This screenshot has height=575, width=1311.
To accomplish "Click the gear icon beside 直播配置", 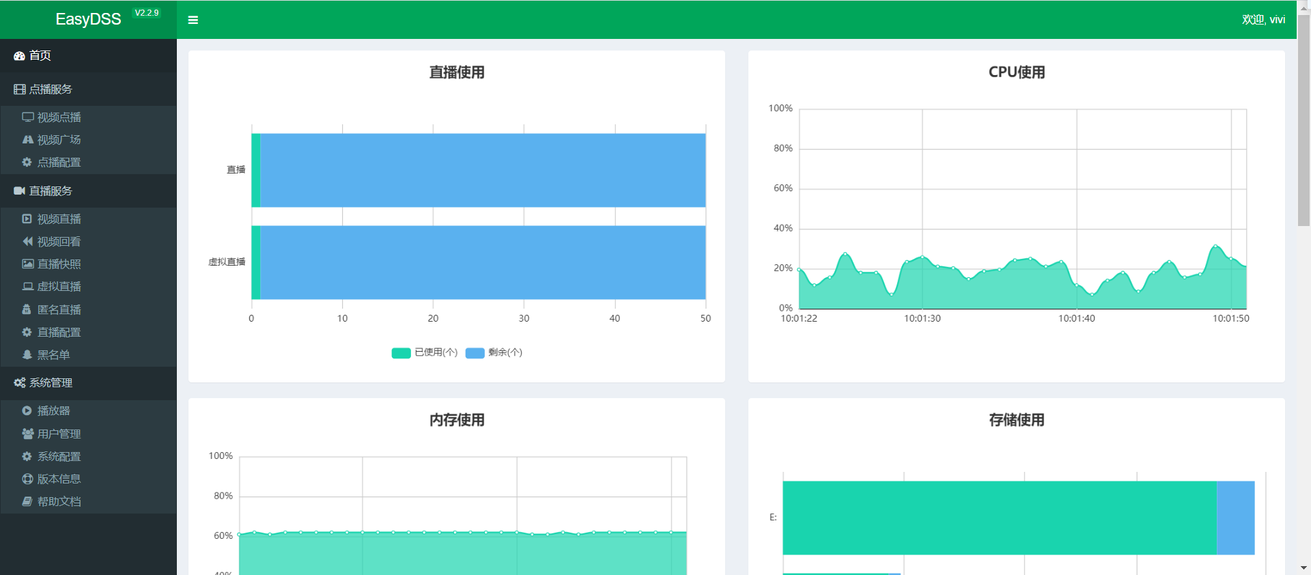I will click(27, 332).
